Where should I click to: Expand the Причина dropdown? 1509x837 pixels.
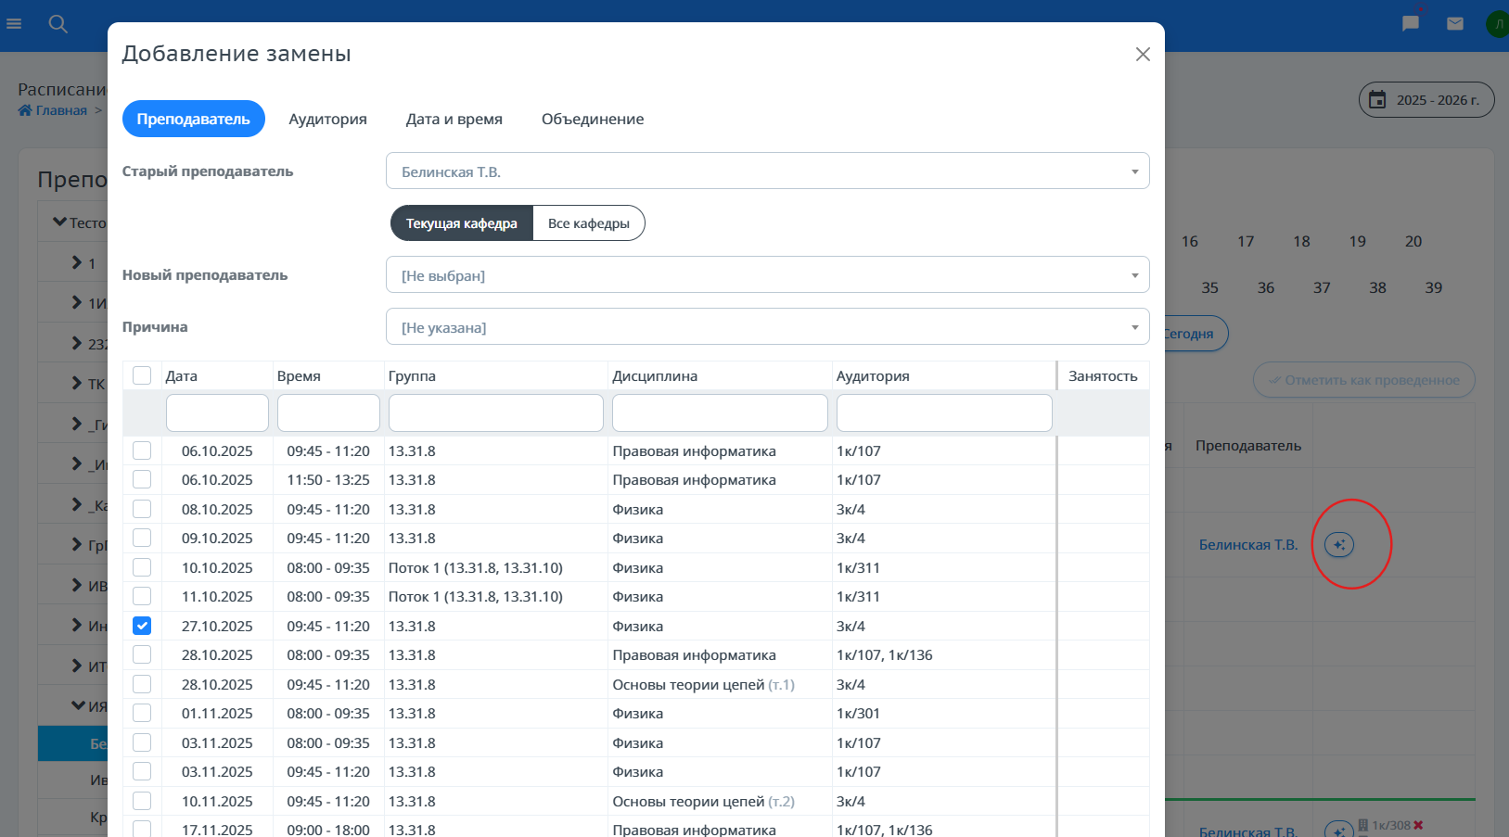tap(767, 327)
